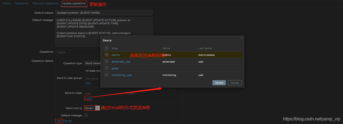Open the Send only to Email dropdown
This screenshot has width=343, height=124.
click(92, 108)
